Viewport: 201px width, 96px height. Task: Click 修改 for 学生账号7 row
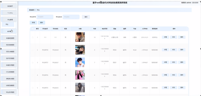click(174, 62)
